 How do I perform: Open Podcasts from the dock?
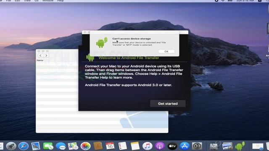click(160, 146)
